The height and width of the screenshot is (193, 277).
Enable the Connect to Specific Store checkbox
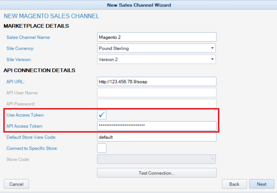coord(102,148)
